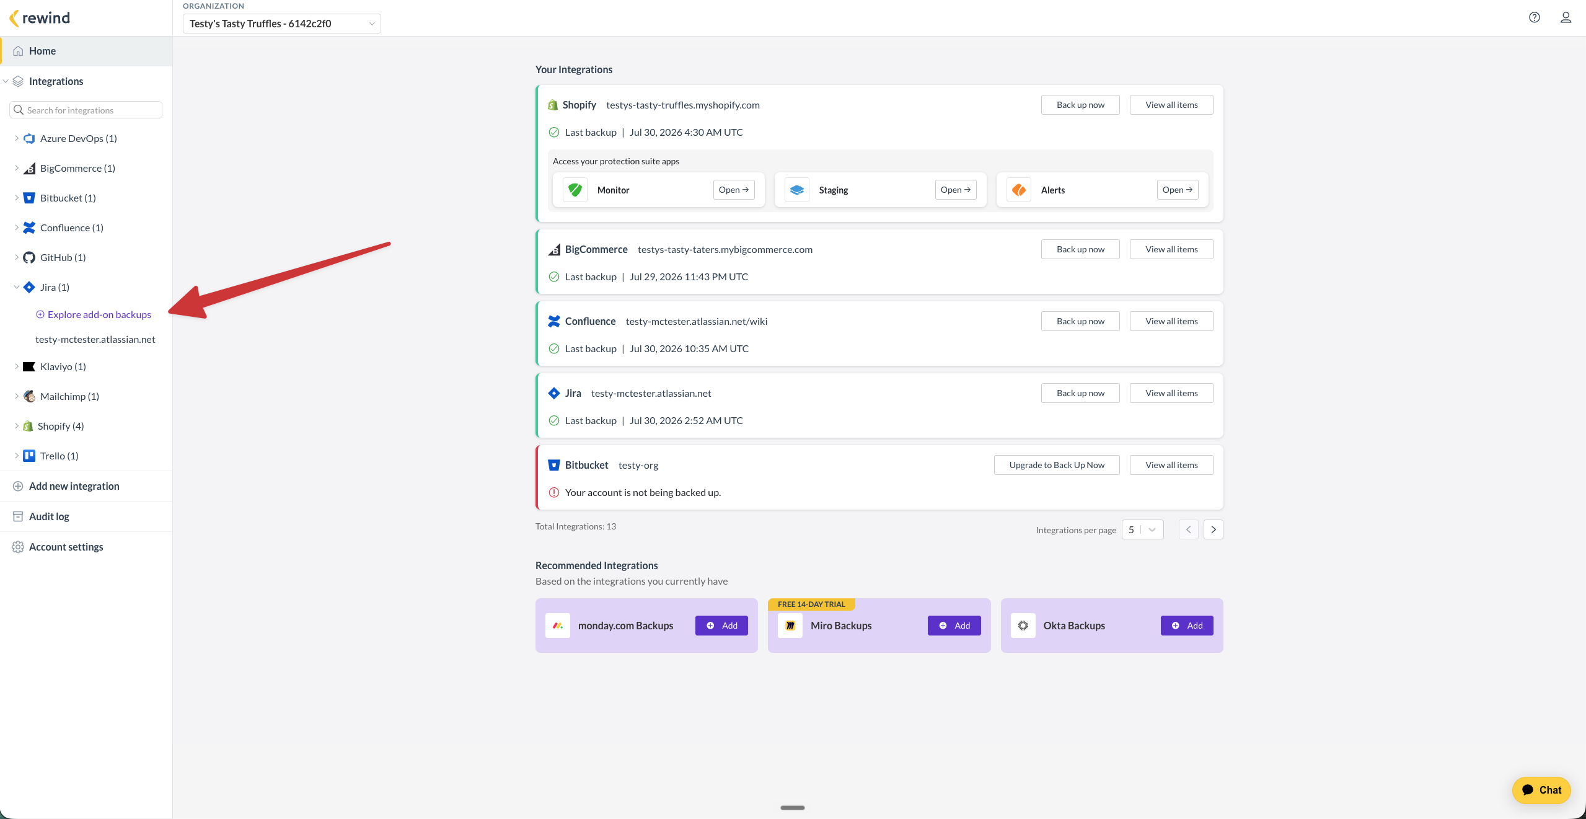Click the monday.com Backups logo

tap(558, 626)
